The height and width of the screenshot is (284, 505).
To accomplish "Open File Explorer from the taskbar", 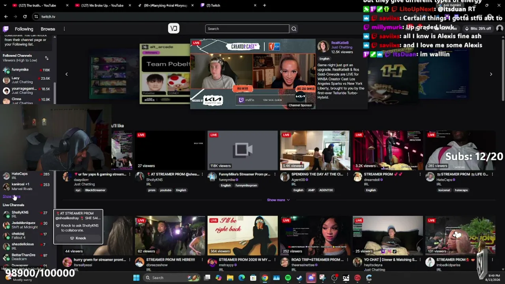I will (x=230, y=278).
